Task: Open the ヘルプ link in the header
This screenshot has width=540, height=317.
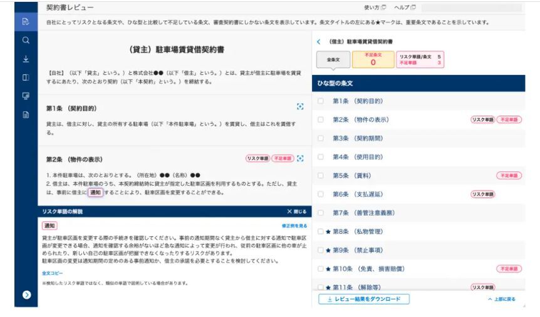Action: (405, 8)
